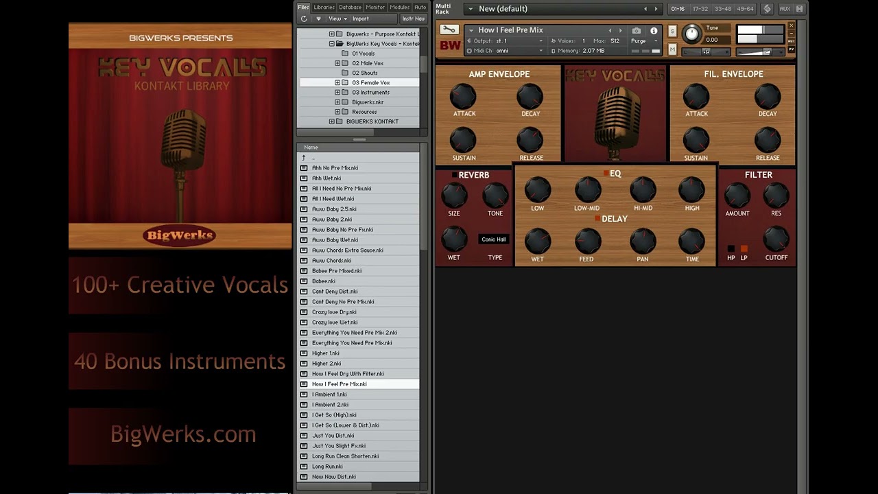Click the Amp Envelope Attack knob
The width and height of the screenshot is (878, 494).
(x=464, y=97)
